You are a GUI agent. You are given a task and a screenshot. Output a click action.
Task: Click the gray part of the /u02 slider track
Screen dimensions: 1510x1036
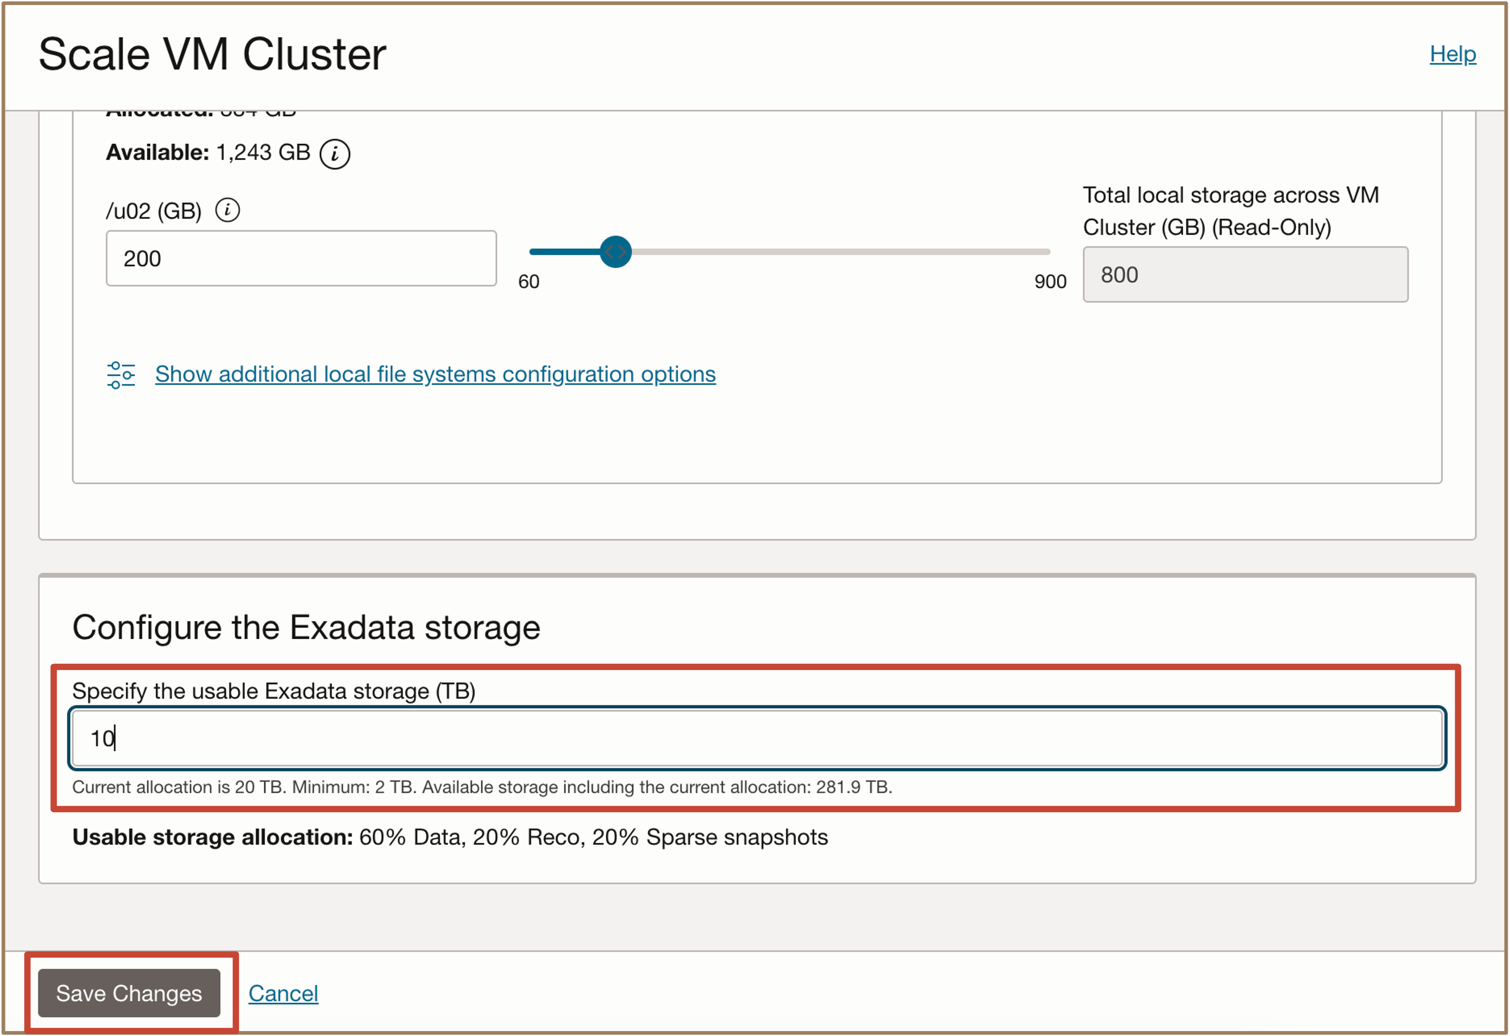841,251
